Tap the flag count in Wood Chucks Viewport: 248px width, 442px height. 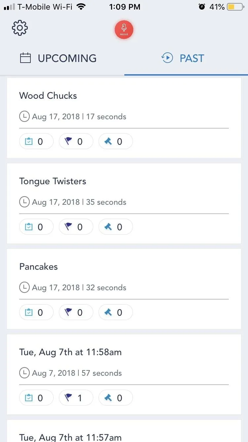[76, 141]
